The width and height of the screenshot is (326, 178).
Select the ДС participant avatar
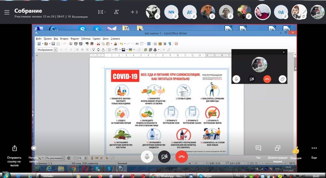(190, 12)
